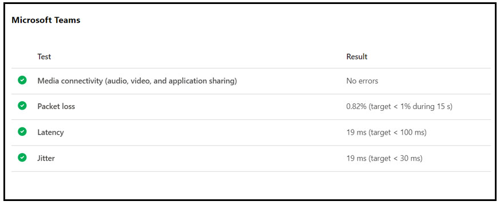The width and height of the screenshot is (504, 209).
Task: Click the target < 100 ms text
Action: [398, 132]
